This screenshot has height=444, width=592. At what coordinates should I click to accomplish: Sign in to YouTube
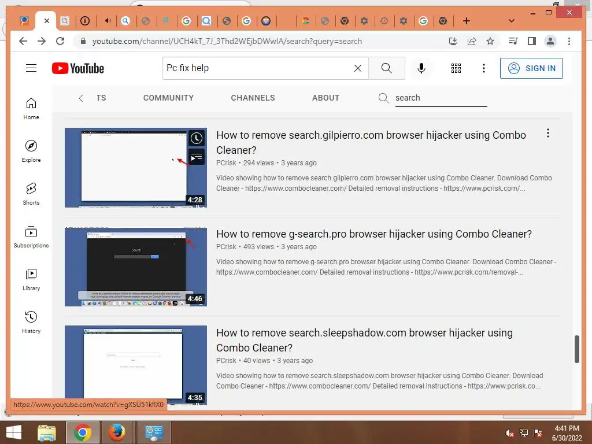click(x=531, y=68)
